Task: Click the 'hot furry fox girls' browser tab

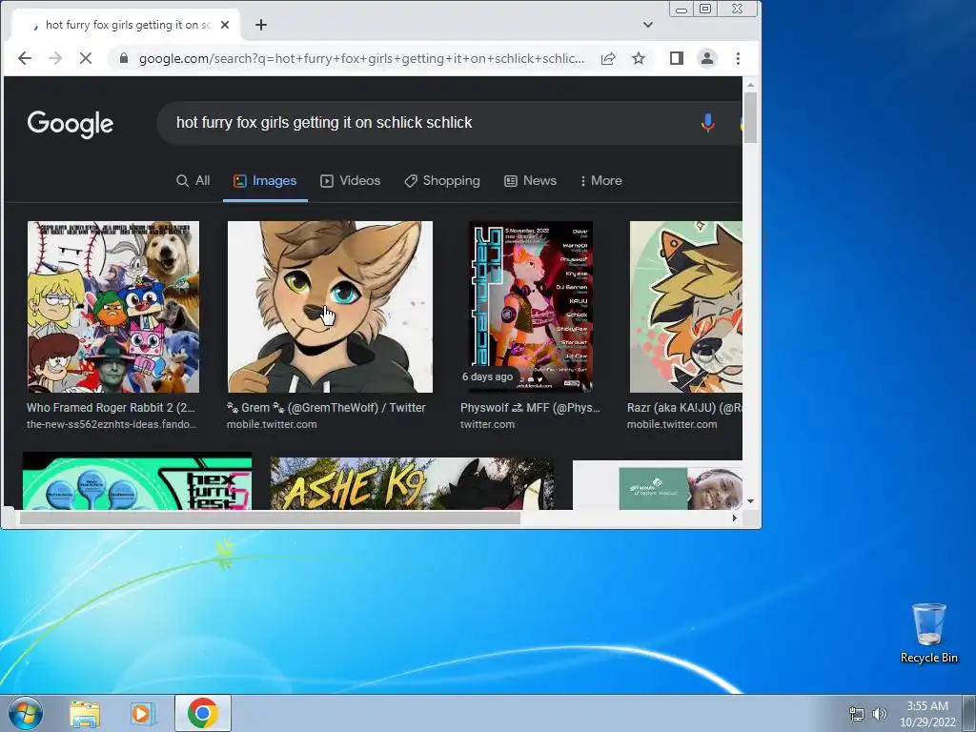Action: 125,25
